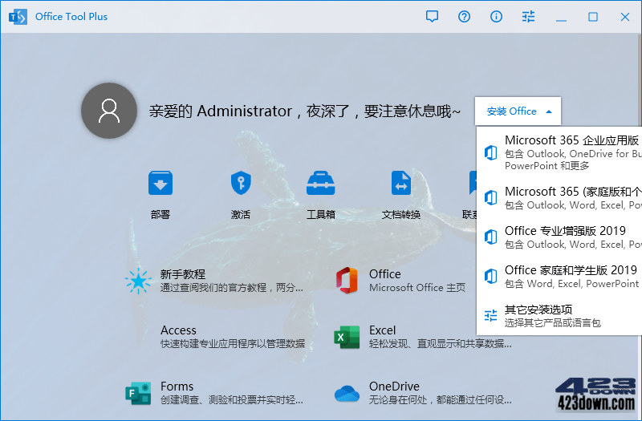
Task: Open settings sliders icon in title bar
Action: [x=528, y=17]
